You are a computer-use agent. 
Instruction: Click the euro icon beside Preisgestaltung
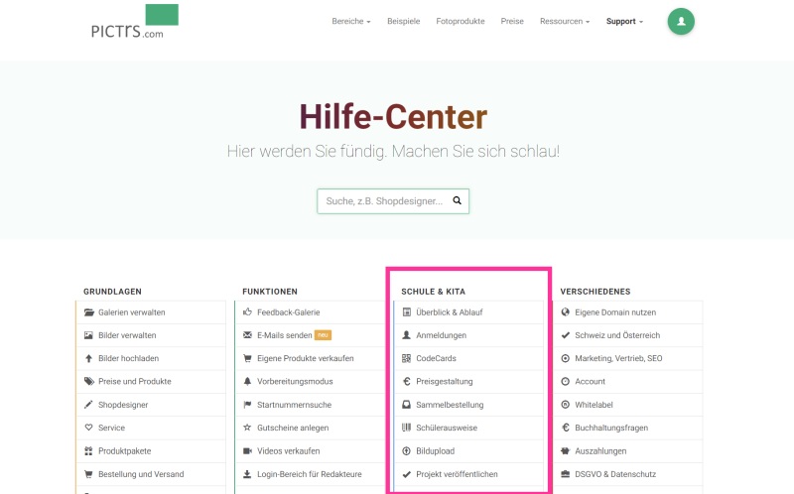(x=406, y=381)
